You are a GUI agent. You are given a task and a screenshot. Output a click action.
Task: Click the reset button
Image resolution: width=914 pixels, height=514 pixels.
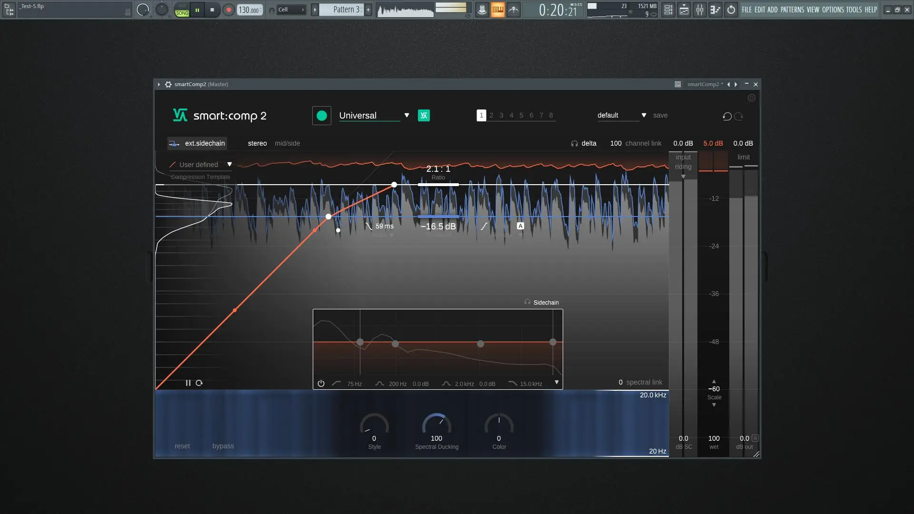(x=182, y=446)
